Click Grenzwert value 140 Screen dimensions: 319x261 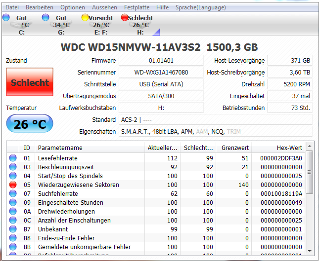pos(243,185)
